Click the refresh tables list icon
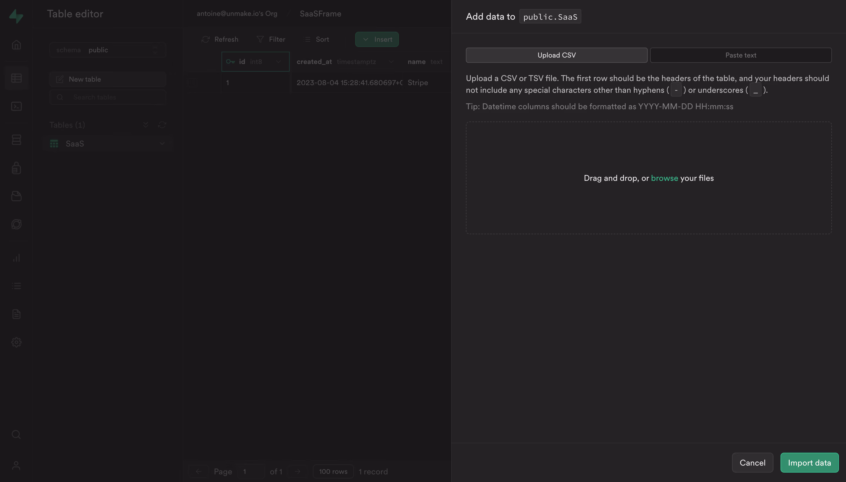 162,125
